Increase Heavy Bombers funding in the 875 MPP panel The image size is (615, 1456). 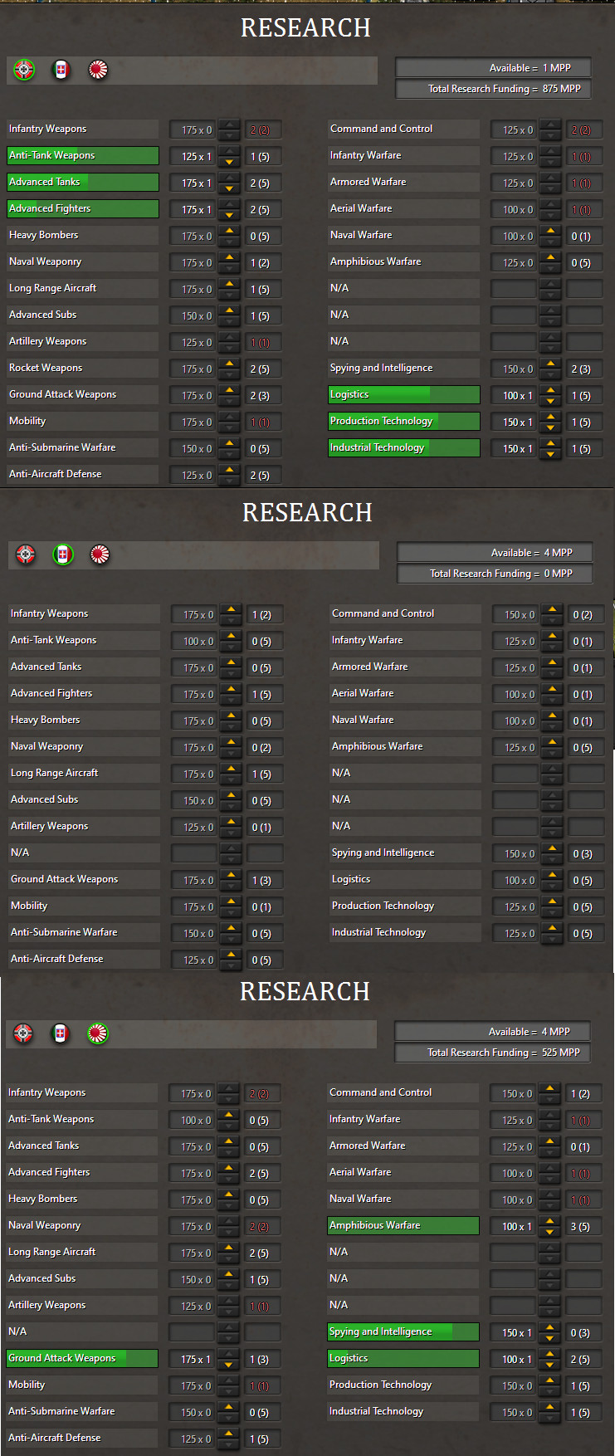[230, 231]
